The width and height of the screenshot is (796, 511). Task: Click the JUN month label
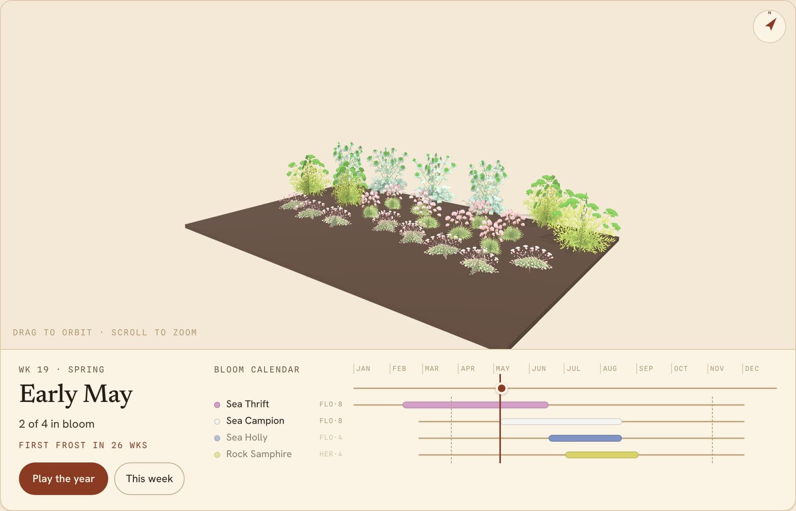[539, 369]
